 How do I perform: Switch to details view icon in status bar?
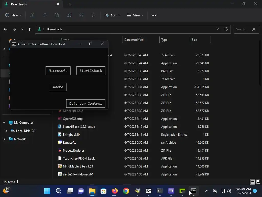253,182
